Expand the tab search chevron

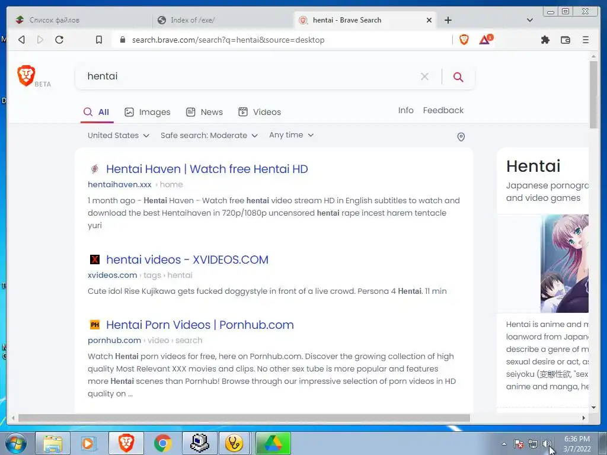[x=530, y=20]
